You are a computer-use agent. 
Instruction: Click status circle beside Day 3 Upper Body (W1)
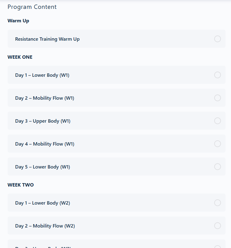click(x=218, y=121)
